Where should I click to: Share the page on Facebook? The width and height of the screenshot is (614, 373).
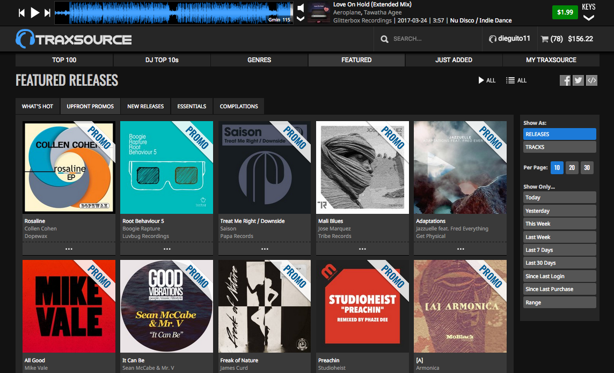tap(565, 80)
